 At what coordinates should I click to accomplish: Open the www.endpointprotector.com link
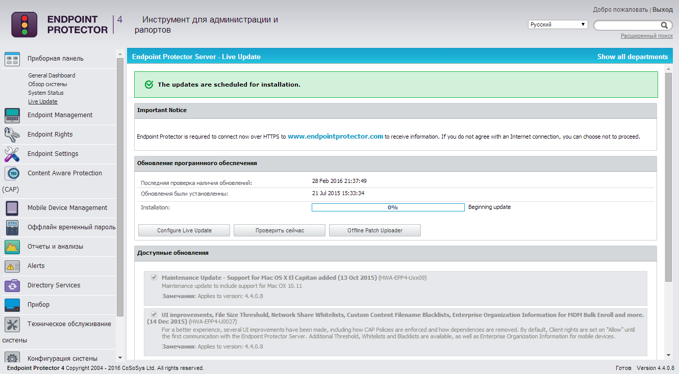(x=335, y=137)
